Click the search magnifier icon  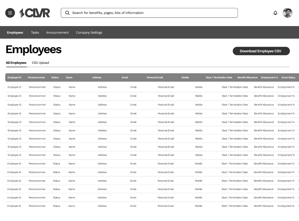coord(67,13)
